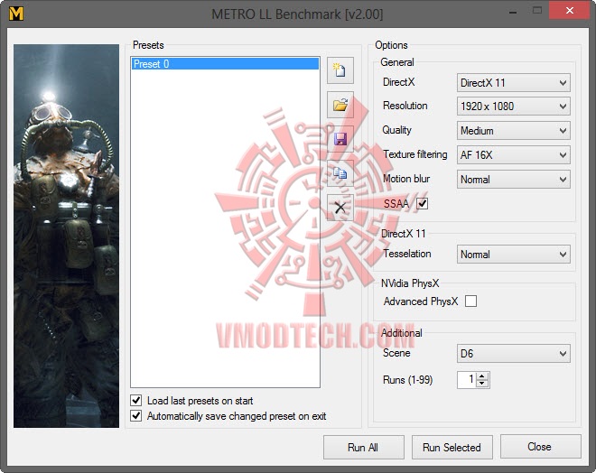Image resolution: width=596 pixels, height=473 pixels.
Task: Toggle Automatically save changed preset on exit
Action: (x=136, y=415)
